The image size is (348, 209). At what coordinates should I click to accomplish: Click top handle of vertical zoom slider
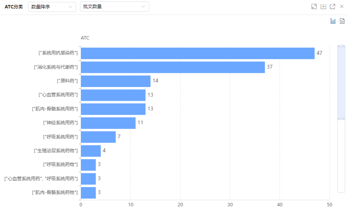tap(341, 46)
